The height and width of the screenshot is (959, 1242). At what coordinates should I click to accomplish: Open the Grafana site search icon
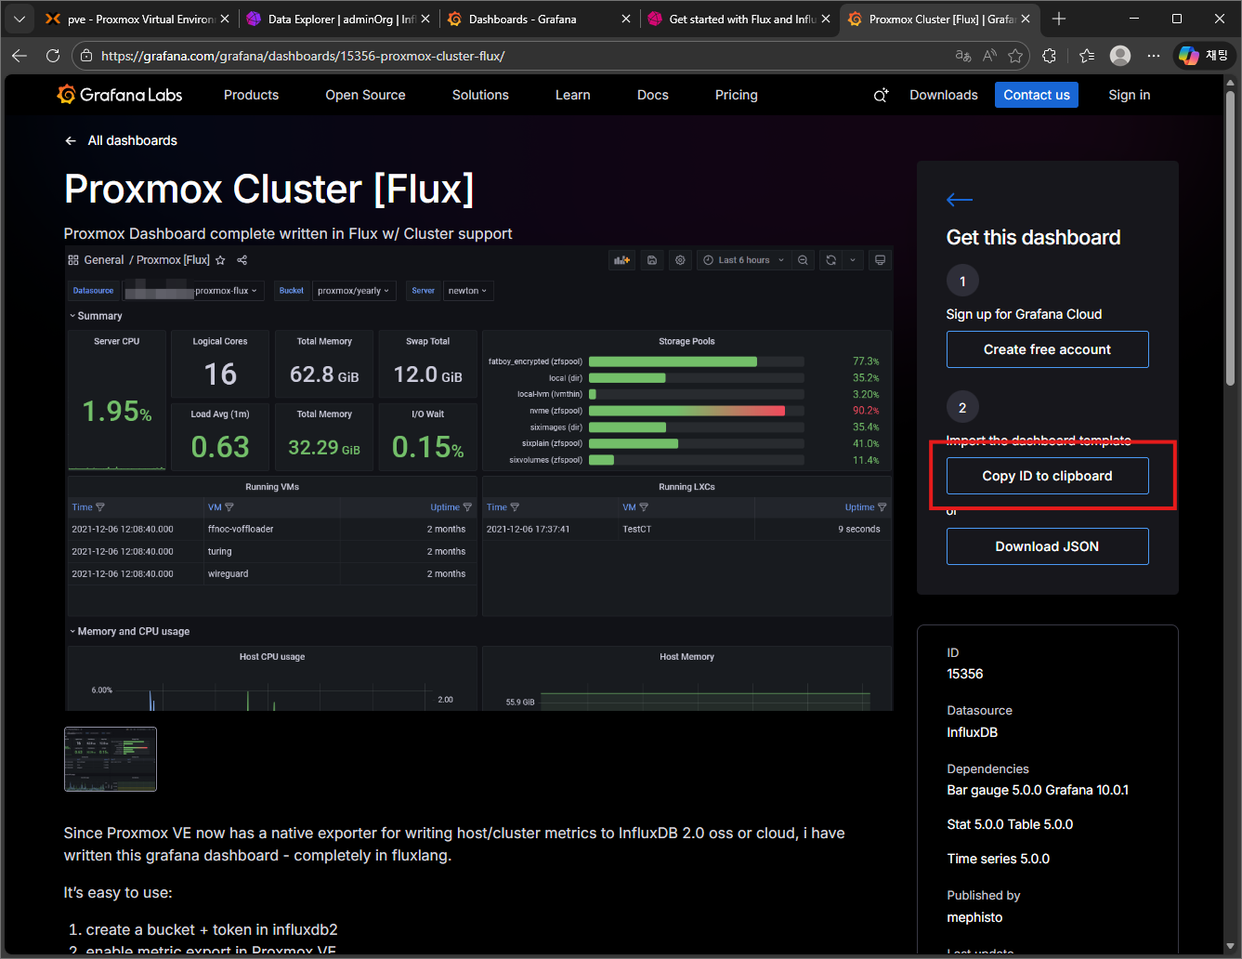coord(881,95)
